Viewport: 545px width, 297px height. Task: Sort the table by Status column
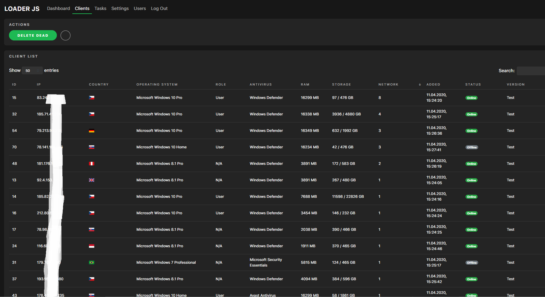pyautogui.click(x=473, y=85)
